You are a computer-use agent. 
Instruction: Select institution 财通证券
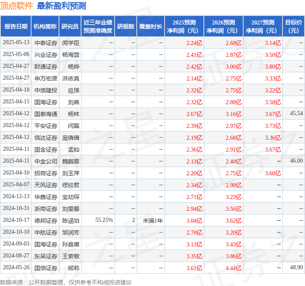[46, 67]
